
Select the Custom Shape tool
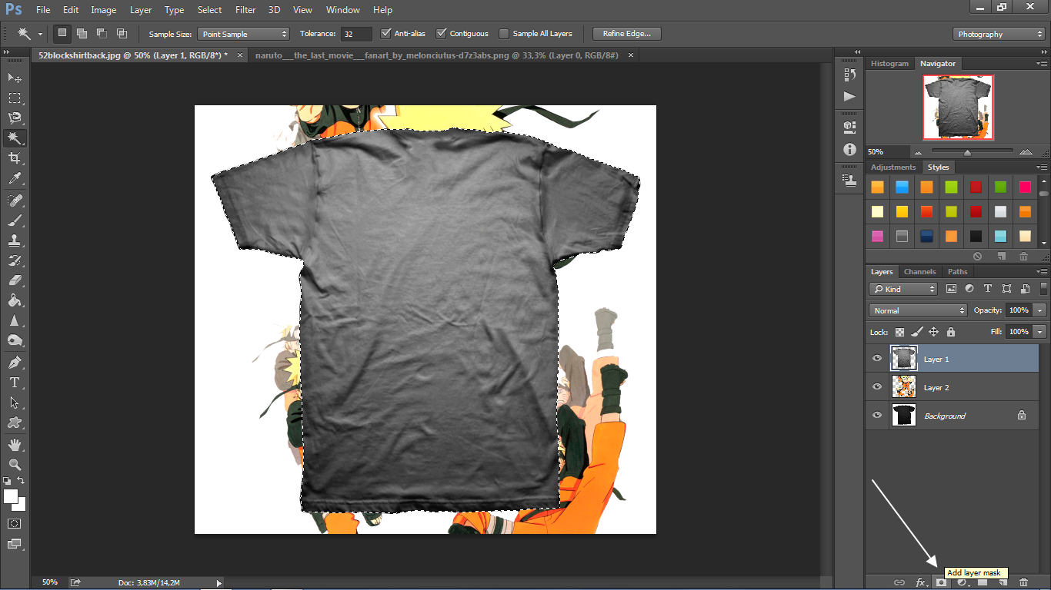click(15, 423)
